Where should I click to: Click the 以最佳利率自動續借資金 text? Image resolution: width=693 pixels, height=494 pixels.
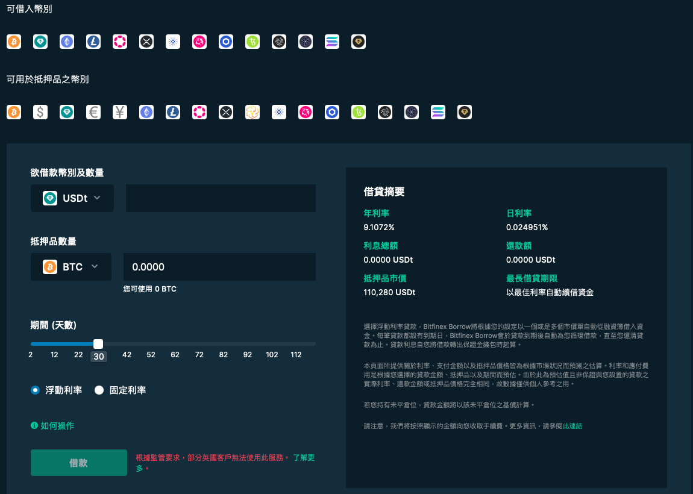tap(550, 292)
